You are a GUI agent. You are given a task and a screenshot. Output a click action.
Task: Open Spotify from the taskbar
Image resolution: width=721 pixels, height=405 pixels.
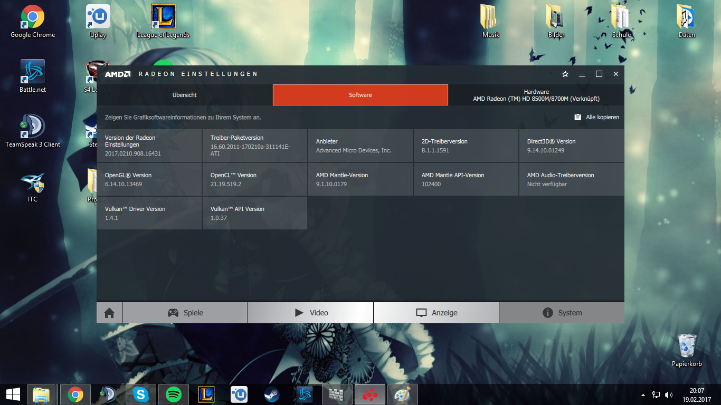[174, 394]
